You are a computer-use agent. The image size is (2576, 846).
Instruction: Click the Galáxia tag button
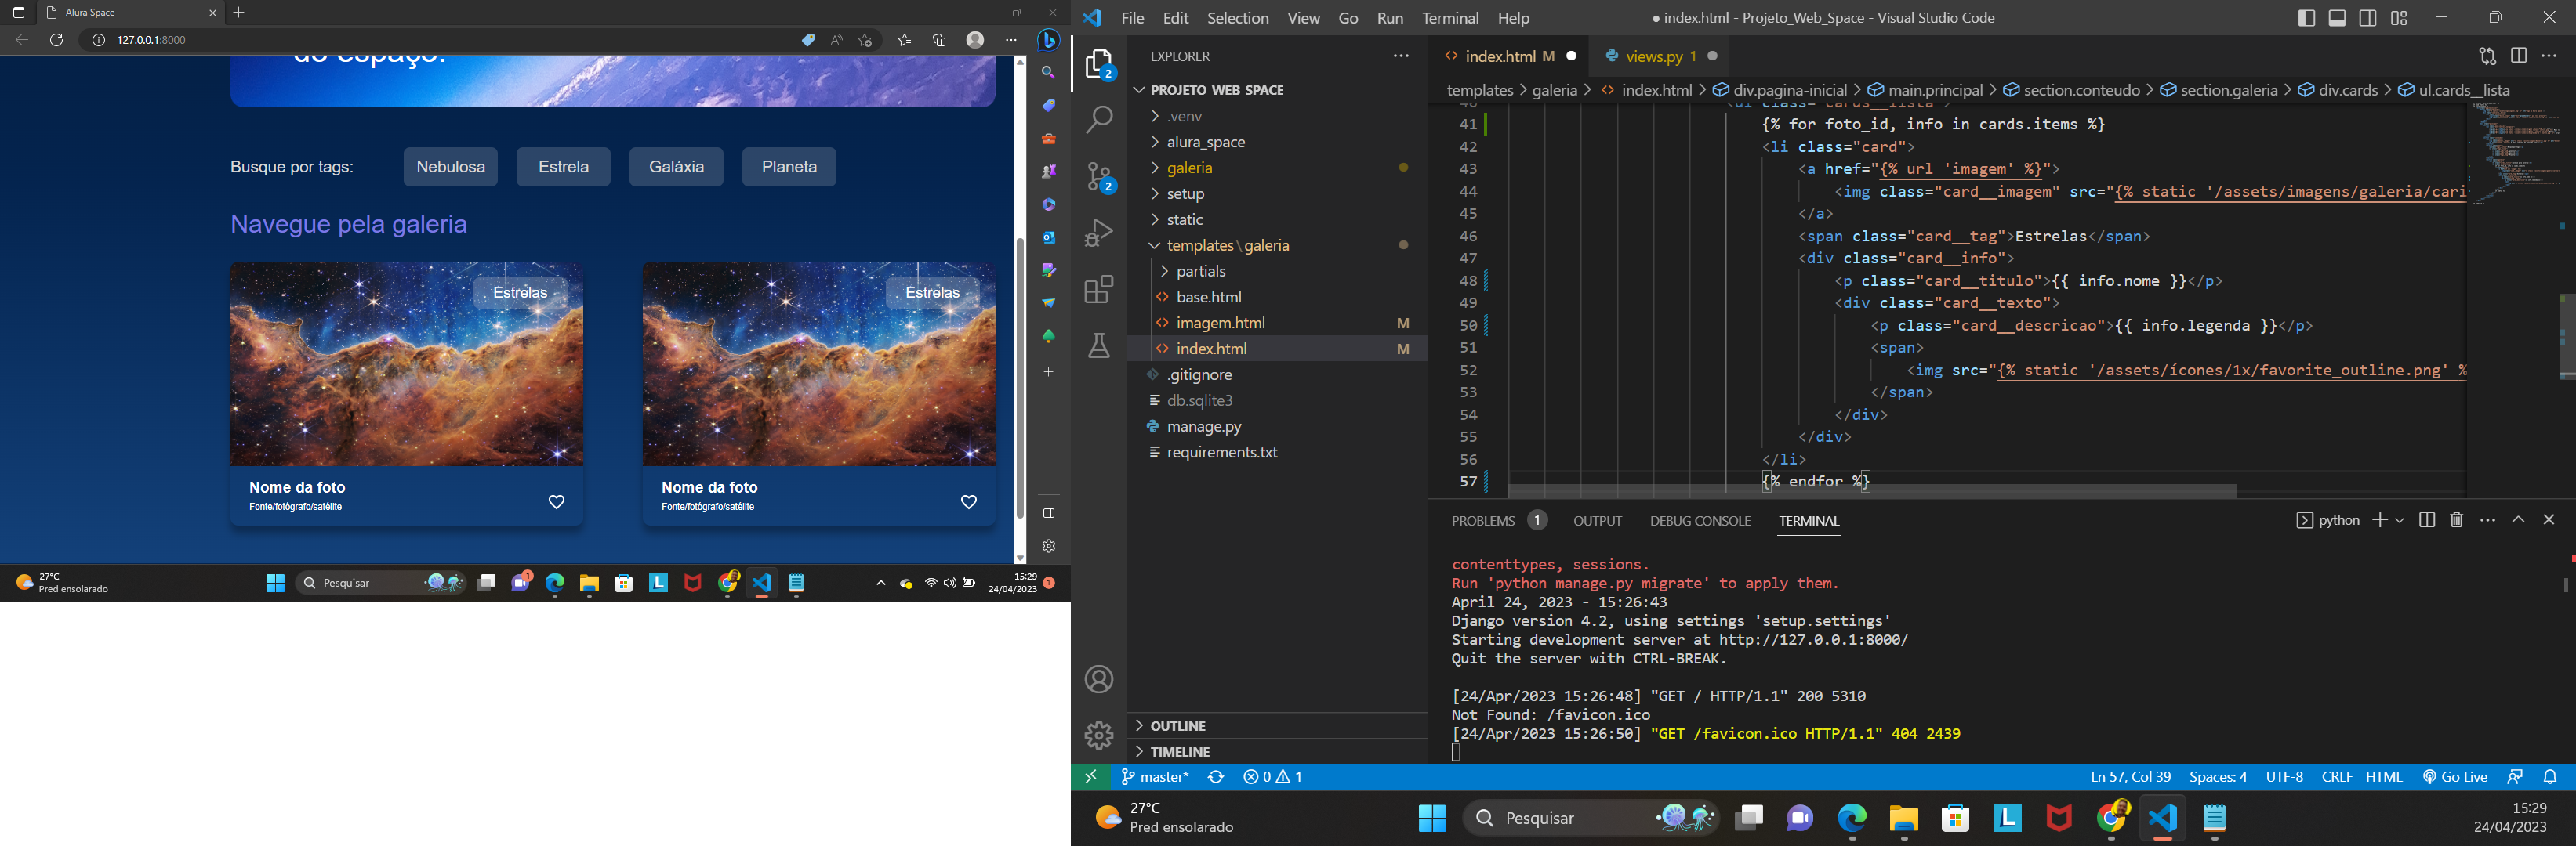point(677,167)
